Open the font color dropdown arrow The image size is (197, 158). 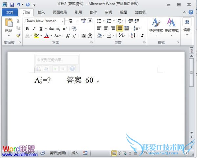click(x=51, y=36)
